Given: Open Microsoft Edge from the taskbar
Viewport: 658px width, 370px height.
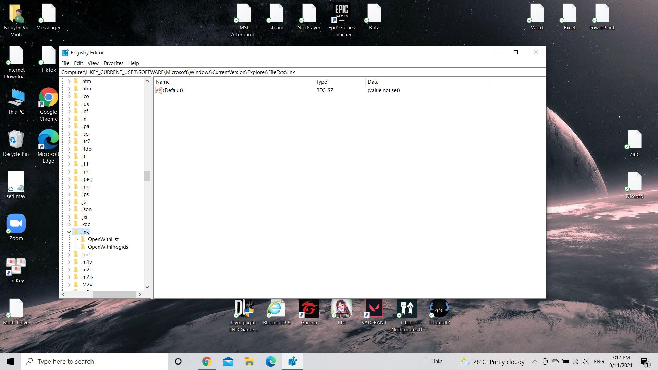Looking at the screenshot, I should point(270,361).
